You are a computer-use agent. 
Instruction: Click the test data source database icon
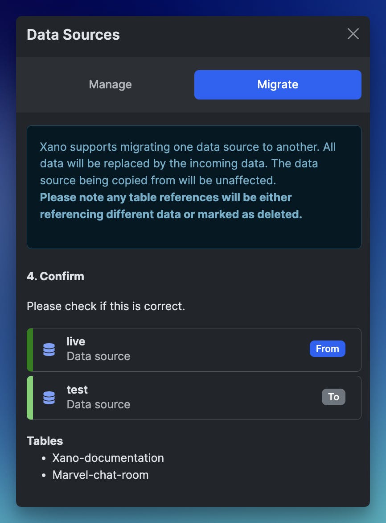49,398
